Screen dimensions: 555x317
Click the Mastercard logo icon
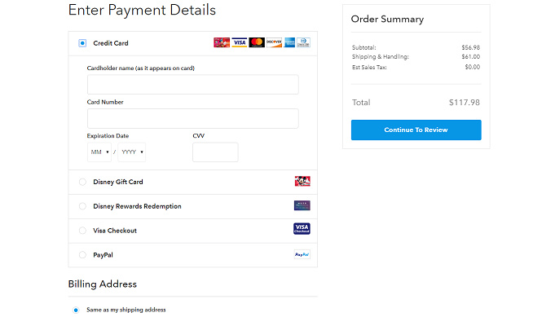point(257,42)
